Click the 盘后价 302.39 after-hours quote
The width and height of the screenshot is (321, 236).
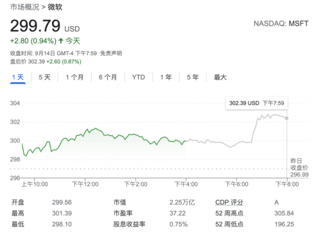click(46, 62)
